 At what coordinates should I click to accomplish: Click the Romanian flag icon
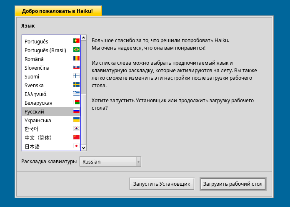(x=76, y=58)
